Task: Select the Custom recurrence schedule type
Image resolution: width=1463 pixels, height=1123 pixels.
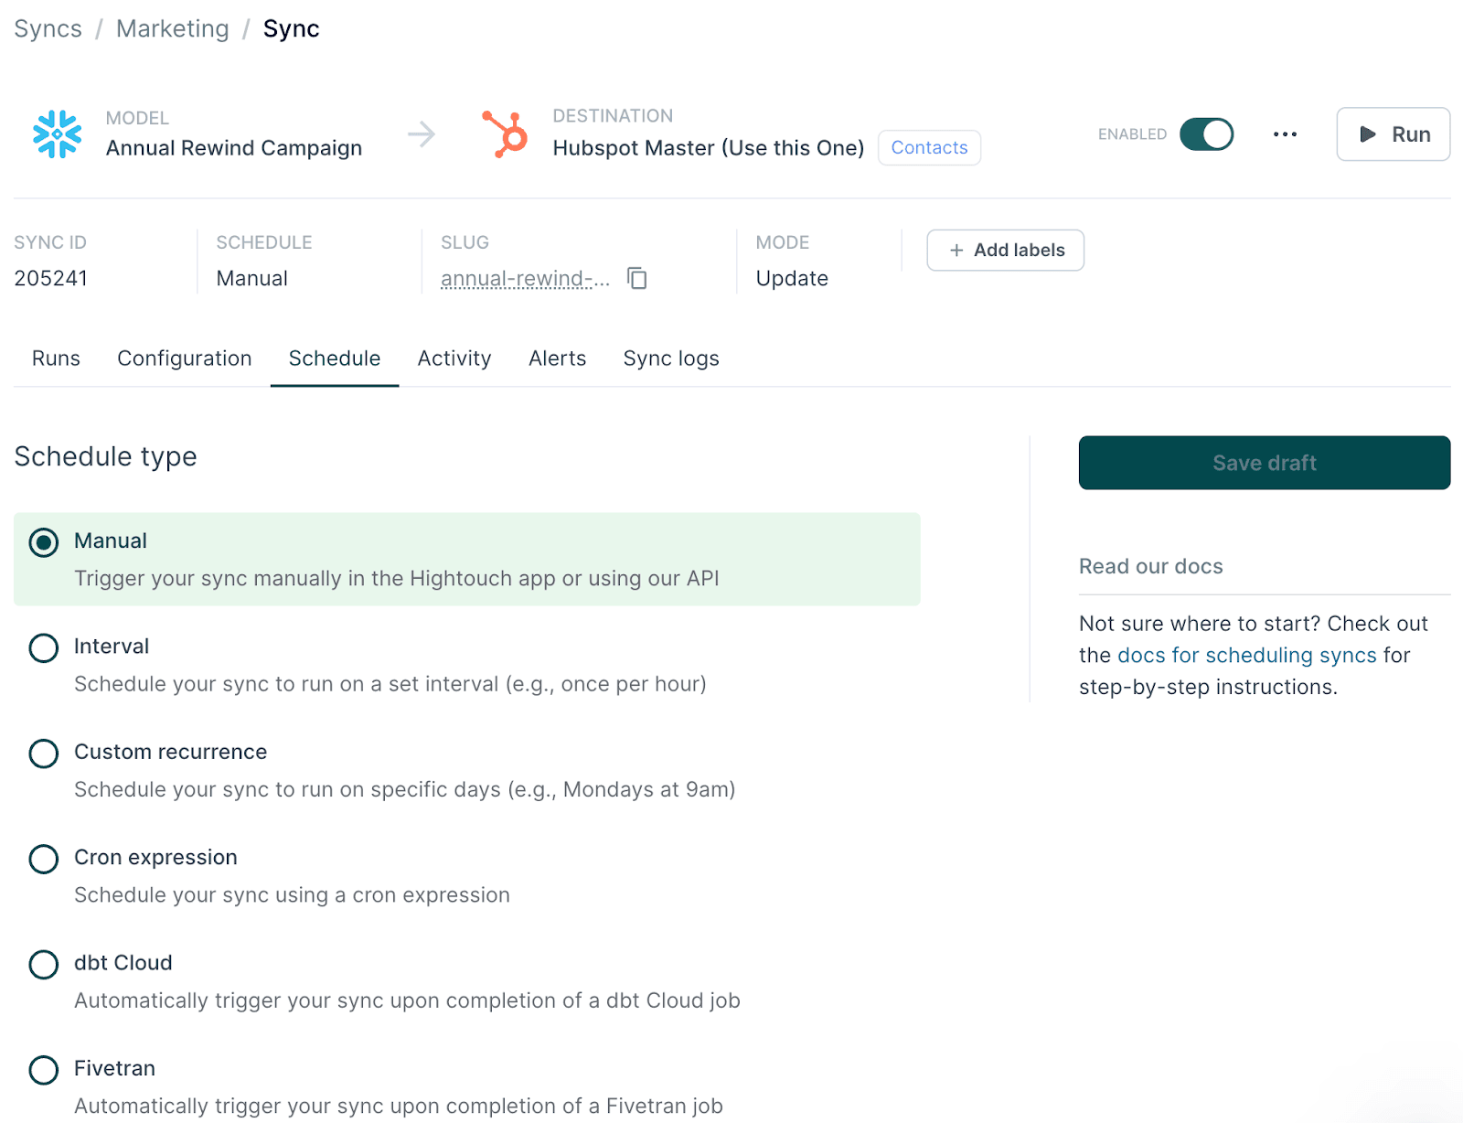Action: point(43,754)
